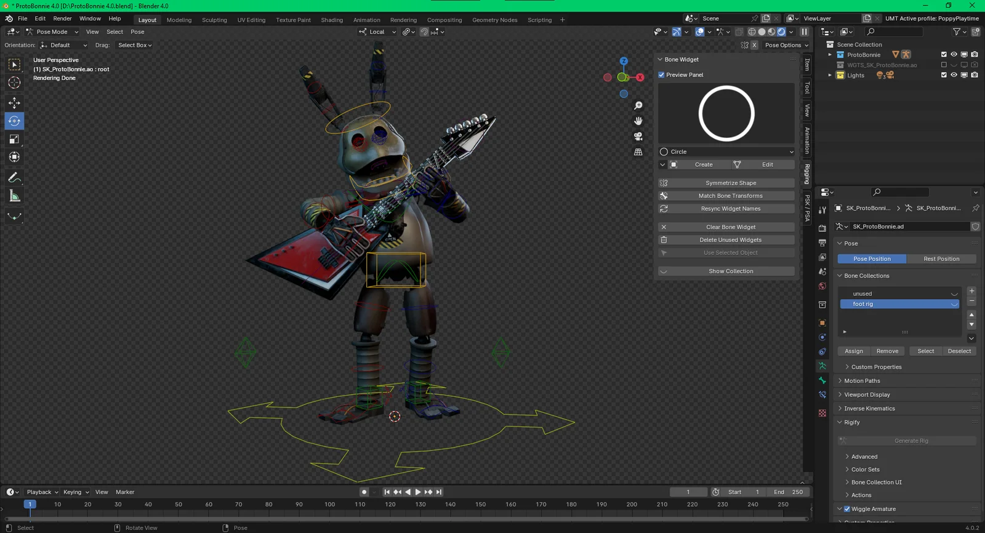Open the Tool properties tab icon
This screenshot has width=985, height=533.
coord(822,210)
